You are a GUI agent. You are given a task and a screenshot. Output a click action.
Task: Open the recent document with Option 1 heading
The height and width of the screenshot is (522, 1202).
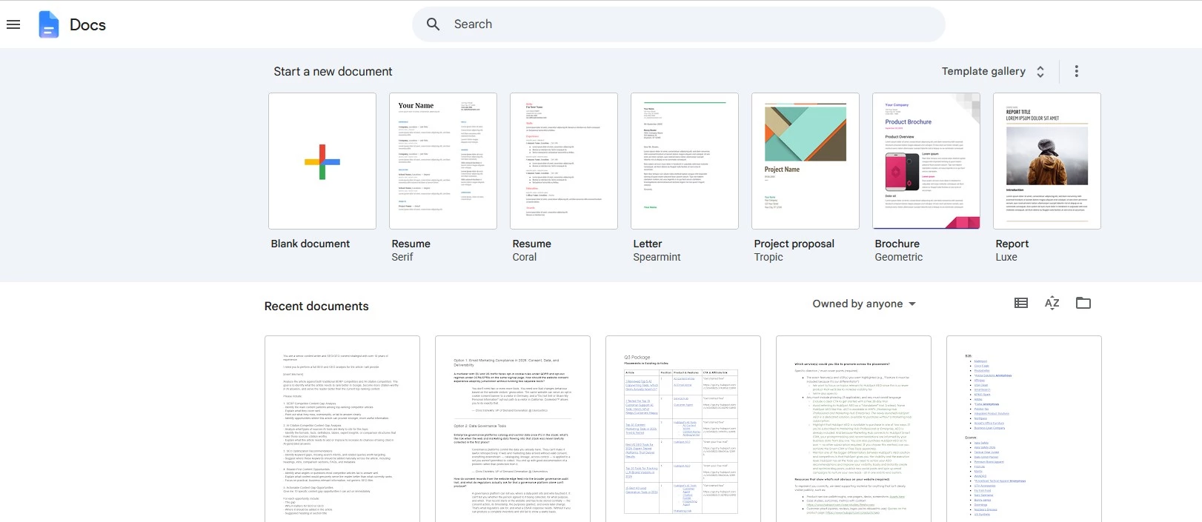pos(513,429)
